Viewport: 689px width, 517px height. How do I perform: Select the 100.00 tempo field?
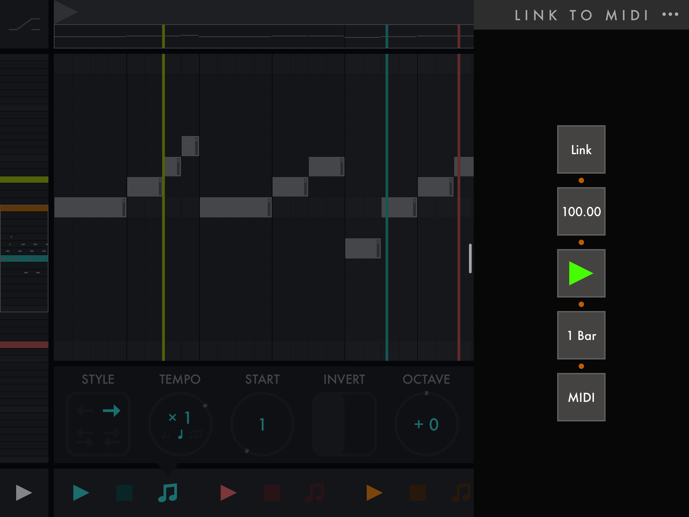point(581,211)
